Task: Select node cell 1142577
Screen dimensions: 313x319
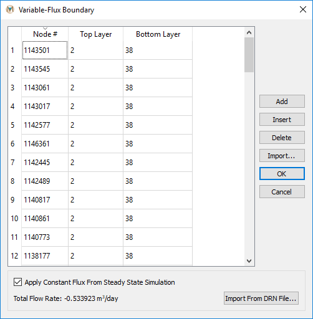Action: click(45, 125)
